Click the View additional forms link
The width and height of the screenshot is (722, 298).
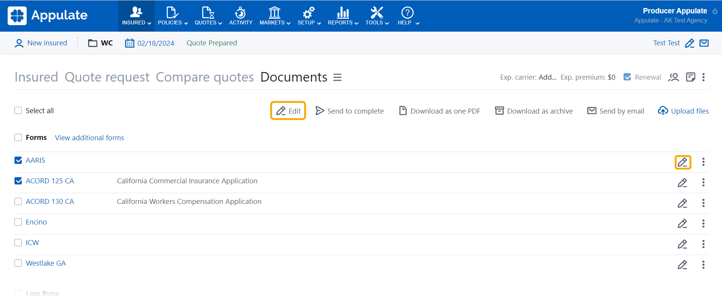point(89,138)
